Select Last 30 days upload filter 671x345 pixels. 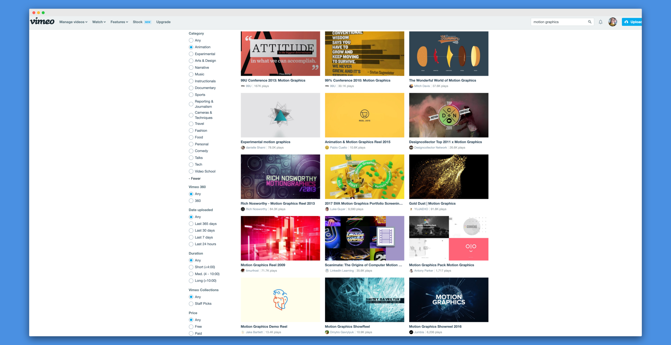[191, 231]
